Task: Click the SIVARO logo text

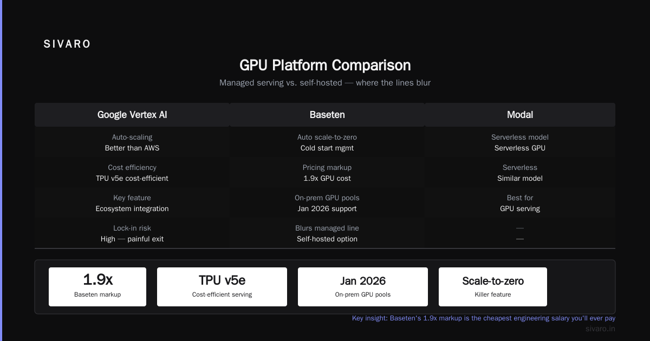Action: tap(67, 44)
